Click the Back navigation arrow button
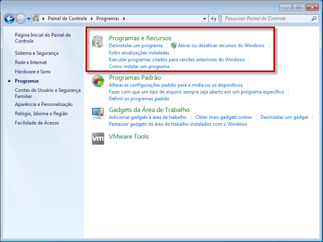Image resolution: width=323 pixels, height=242 pixels. click(9, 19)
